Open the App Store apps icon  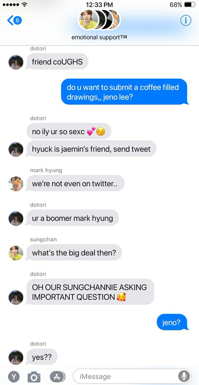point(58,377)
